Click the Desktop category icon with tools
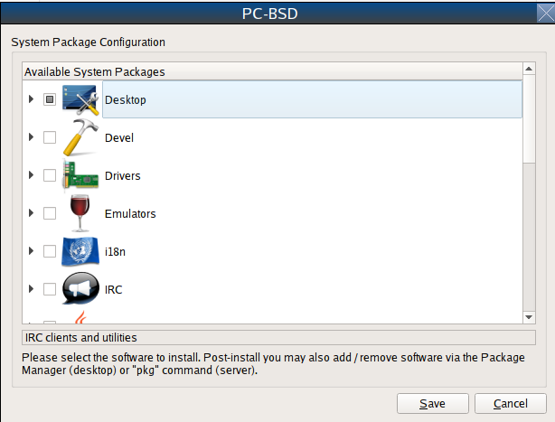The width and height of the screenshot is (555, 422). [x=80, y=99]
